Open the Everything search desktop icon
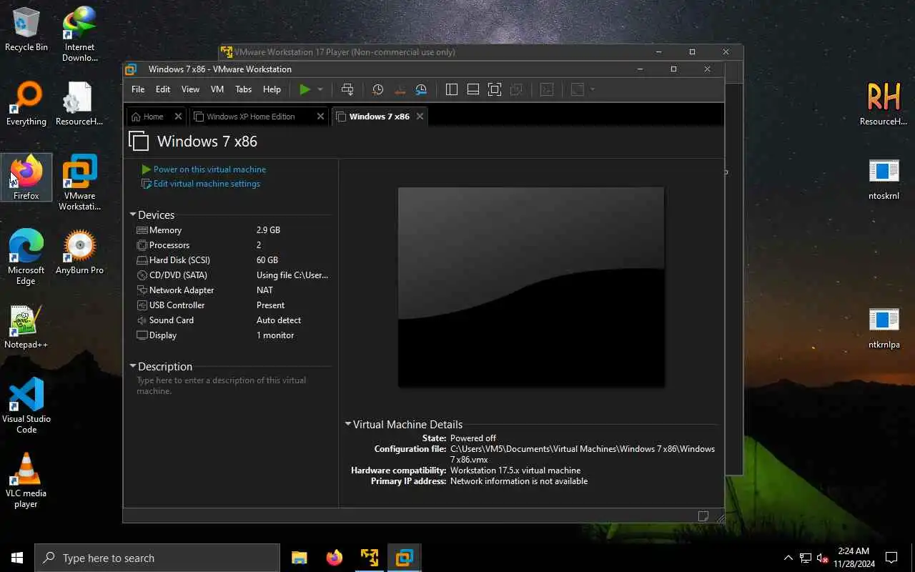 tap(26, 104)
